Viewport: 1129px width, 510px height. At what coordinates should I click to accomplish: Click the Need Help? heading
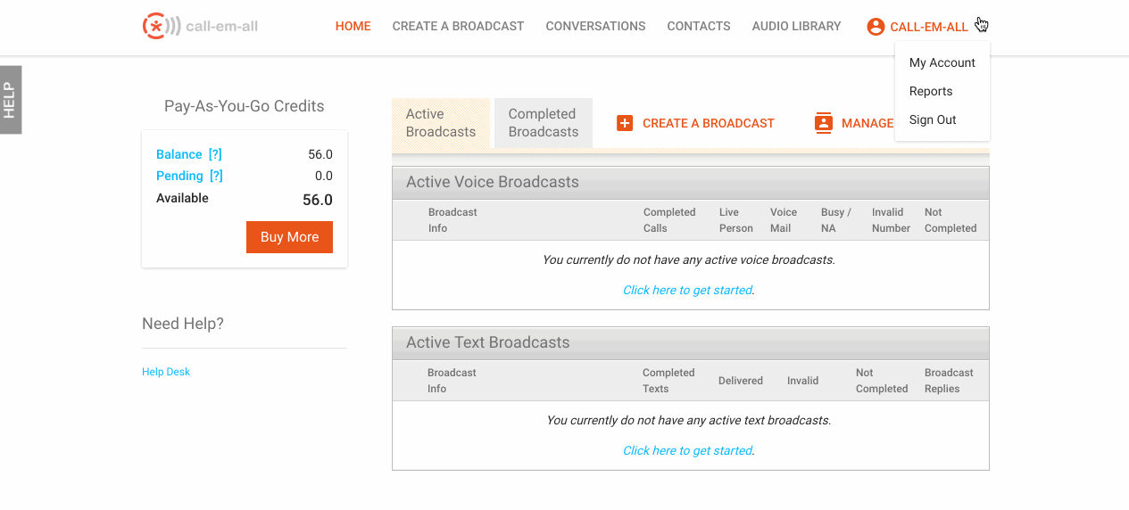(183, 324)
